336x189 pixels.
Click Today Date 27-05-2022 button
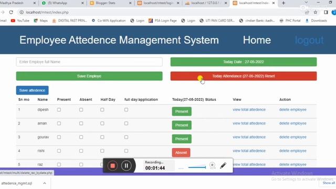pos(244,62)
